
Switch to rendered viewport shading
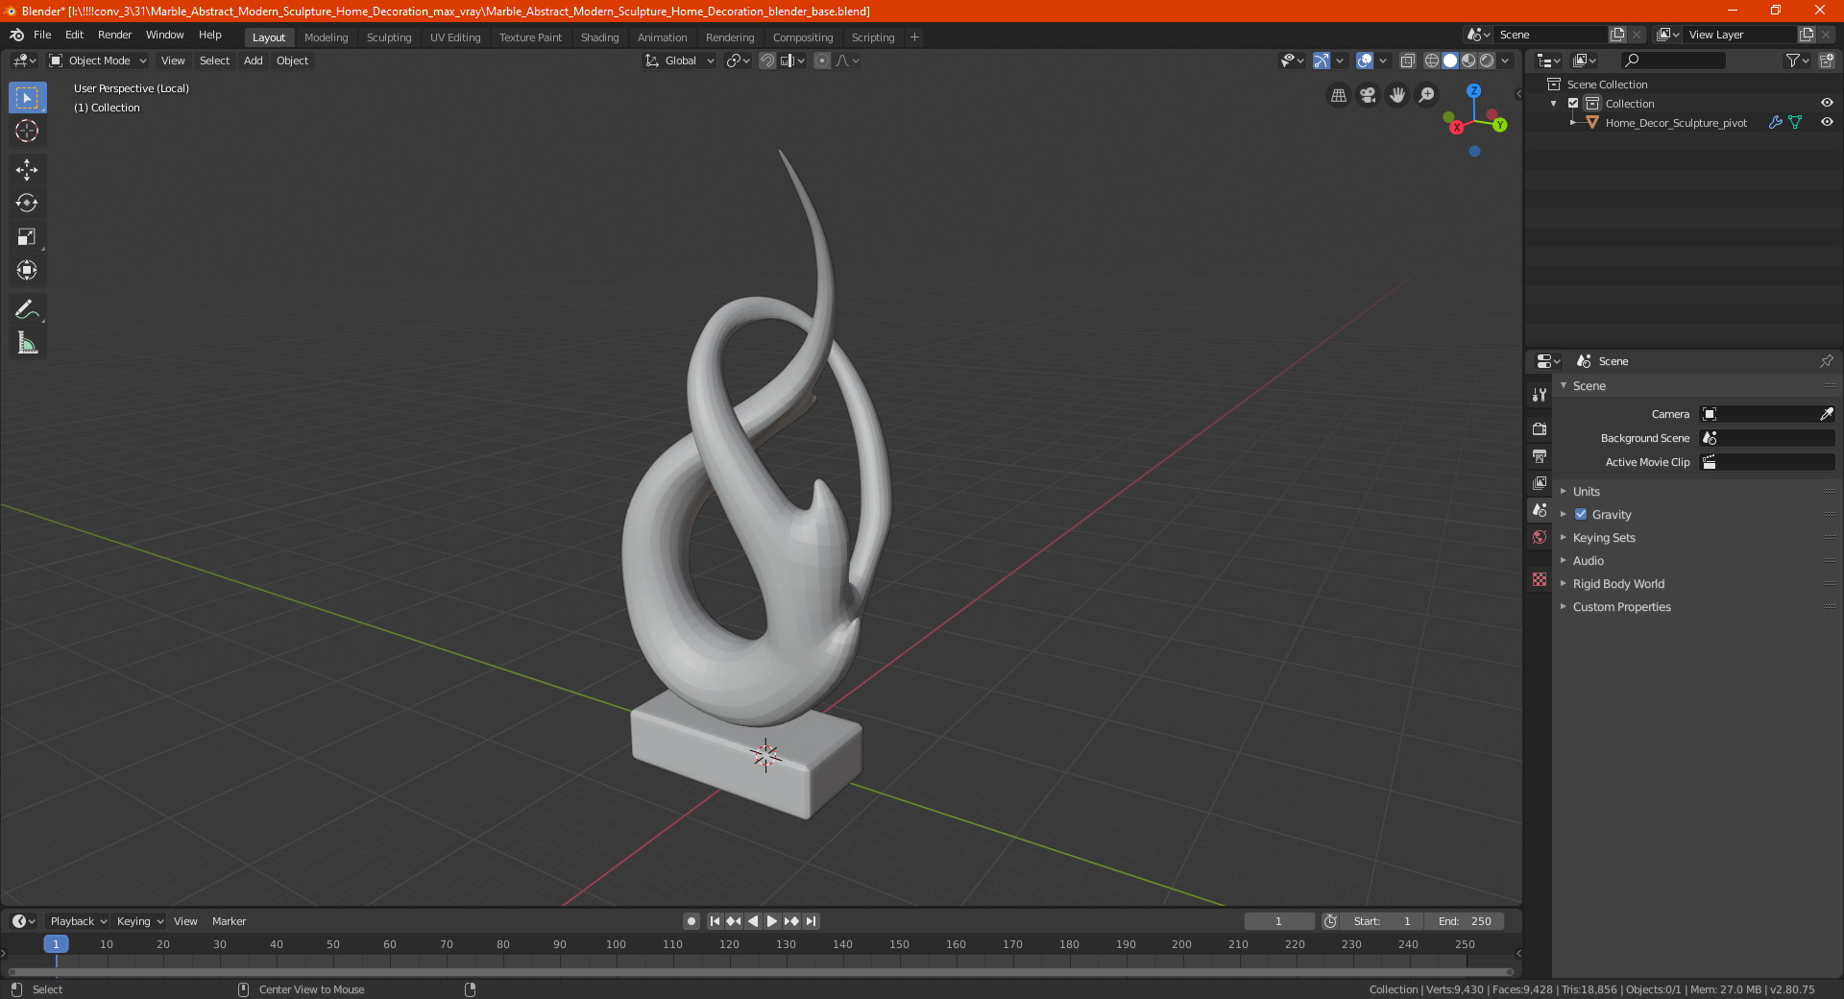pyautogui.click(x=1487, y=61)
